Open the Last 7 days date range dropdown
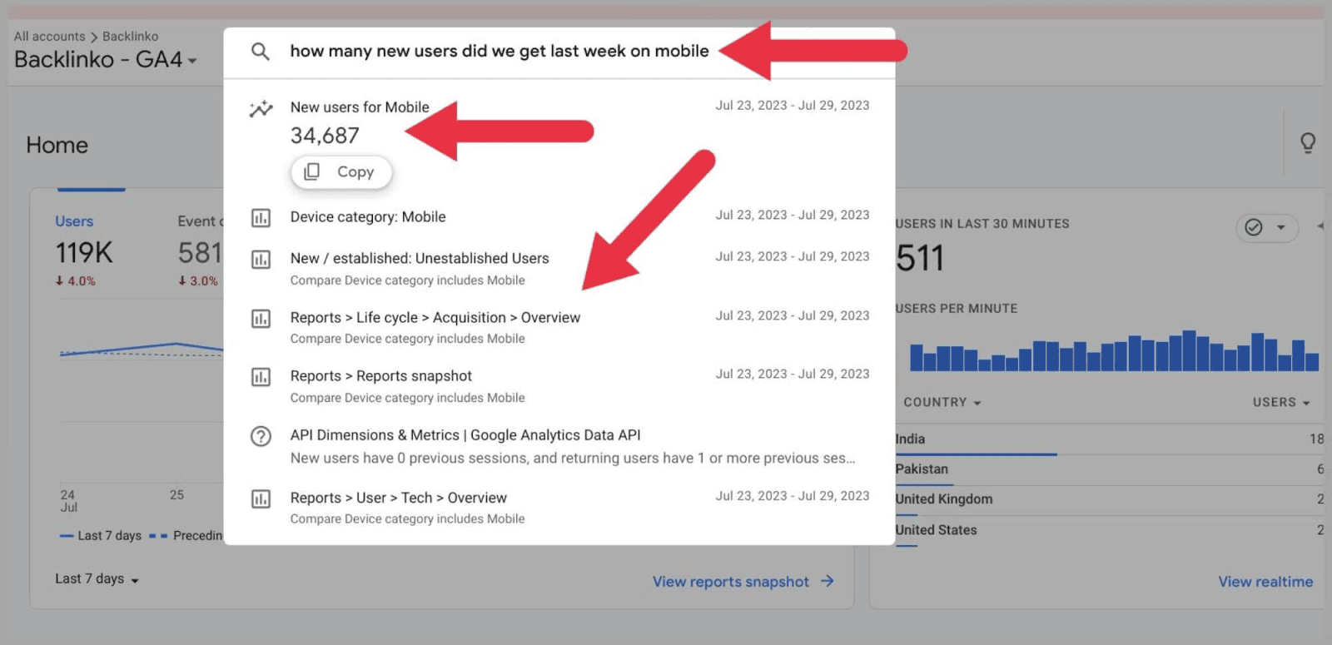This screenshot has height=645, width=1332. pos(96,578)
